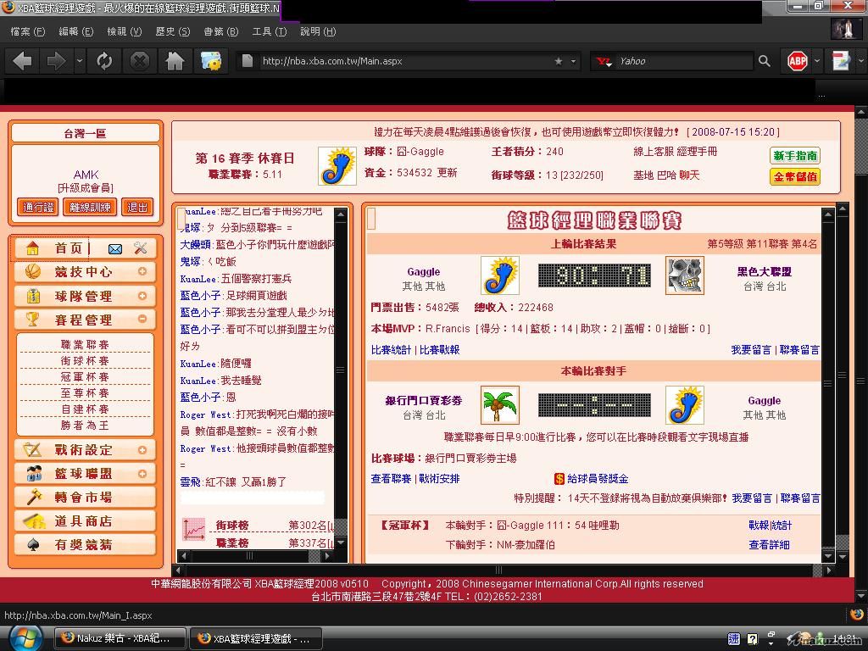Image resolution: width=868 pixels, height=651 pixels.
Task: Open the 道具商店 sidebar item
Action: pyautogui.click(x=85, y=521)
